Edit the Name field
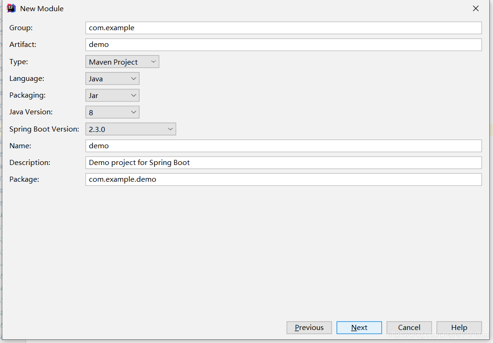493x343 pixels. (x=283, y=146)
